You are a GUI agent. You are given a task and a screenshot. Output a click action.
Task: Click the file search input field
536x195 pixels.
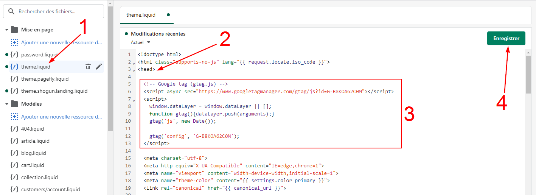(x=57, y=12)
